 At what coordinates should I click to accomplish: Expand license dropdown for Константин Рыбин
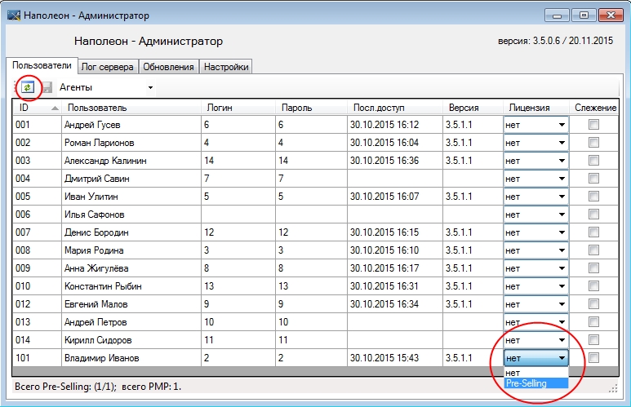562,286
